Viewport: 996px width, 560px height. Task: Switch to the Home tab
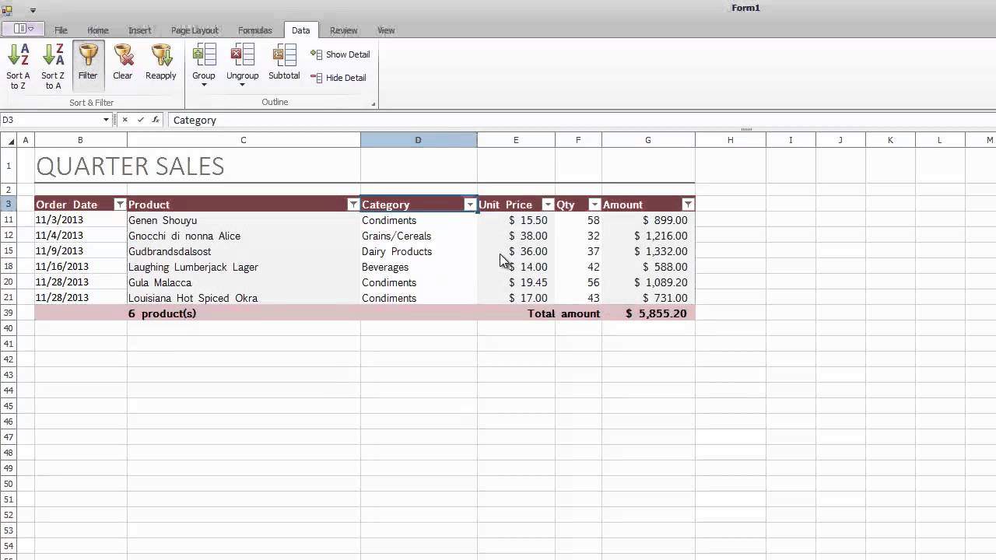[98, 30]
